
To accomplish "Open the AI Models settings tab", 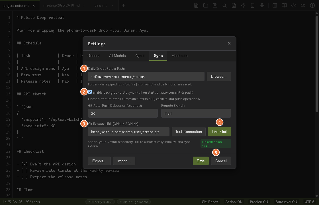I will pos(117,56).
